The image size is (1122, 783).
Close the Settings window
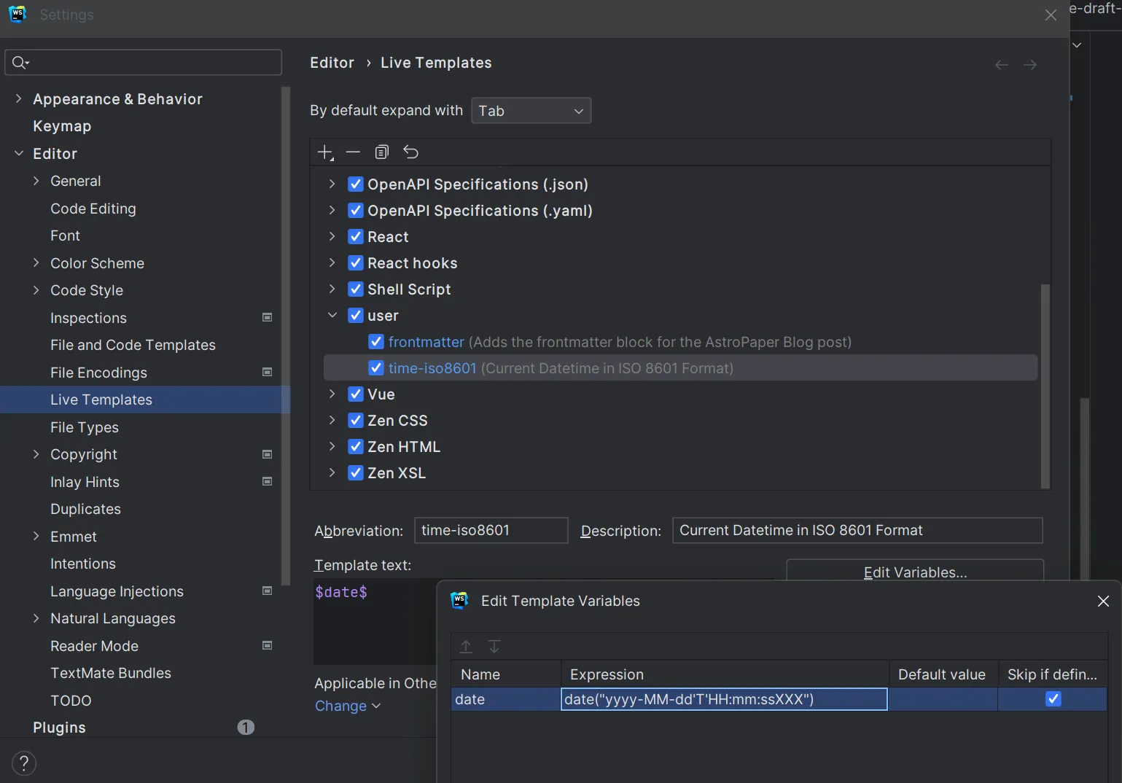(1051, 15)
